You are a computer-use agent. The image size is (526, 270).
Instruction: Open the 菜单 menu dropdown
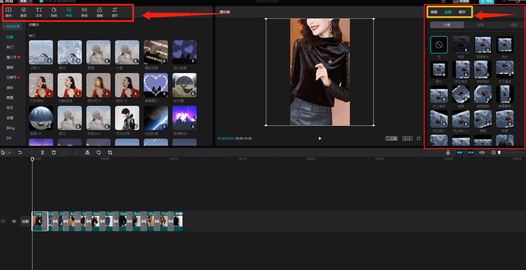pyautogui.click(x=25, y=2)
